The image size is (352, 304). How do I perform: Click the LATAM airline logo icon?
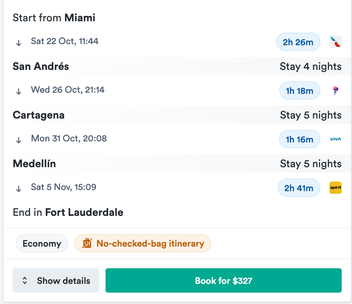335,90
